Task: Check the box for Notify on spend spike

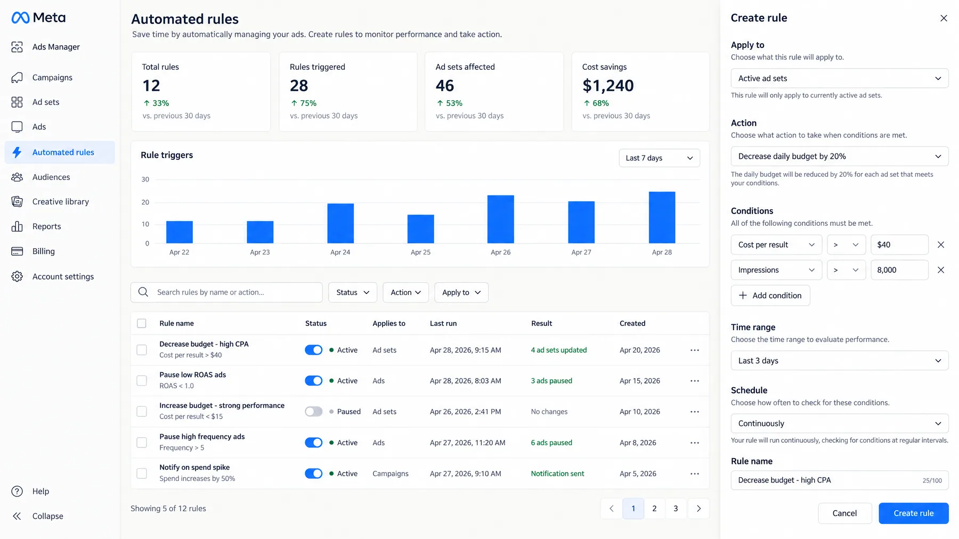Action: click(142, 473)
